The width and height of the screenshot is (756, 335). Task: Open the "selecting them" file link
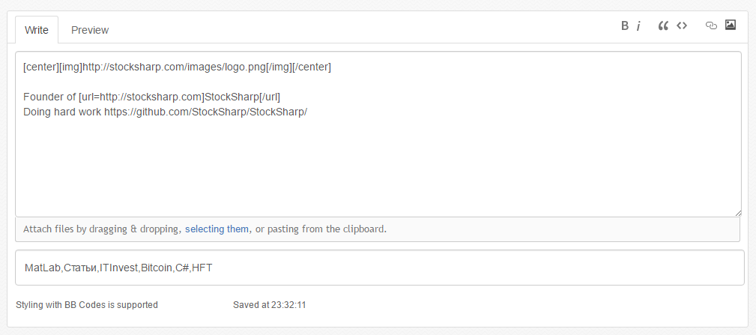(x=217, y=229)
